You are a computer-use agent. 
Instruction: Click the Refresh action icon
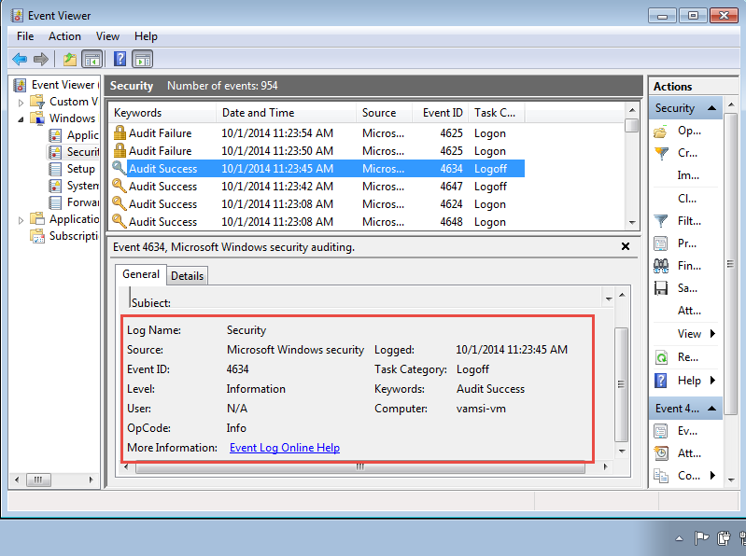(x=661, y=357)
